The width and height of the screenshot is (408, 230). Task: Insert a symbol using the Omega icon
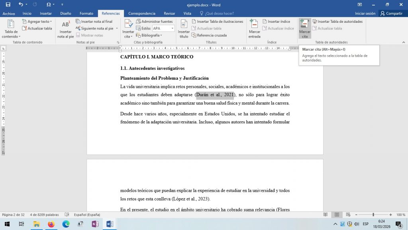tap(49, 4)
